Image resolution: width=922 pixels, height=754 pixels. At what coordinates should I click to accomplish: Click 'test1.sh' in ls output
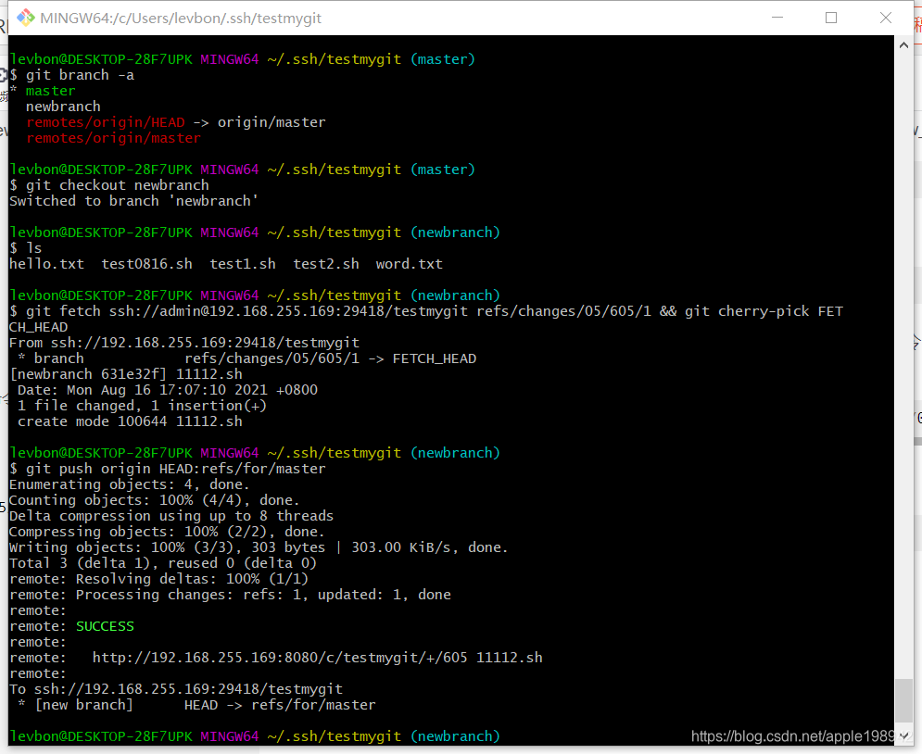pyautogui.click(x=242, y=264)
